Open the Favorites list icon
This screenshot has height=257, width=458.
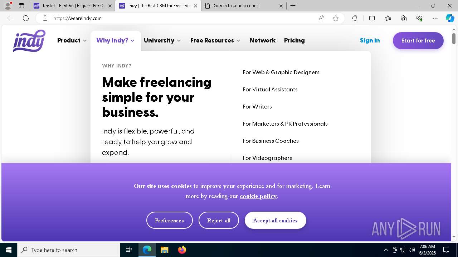(x=388, y=18)
